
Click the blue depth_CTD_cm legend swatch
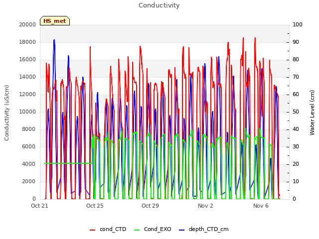point(181,230)
